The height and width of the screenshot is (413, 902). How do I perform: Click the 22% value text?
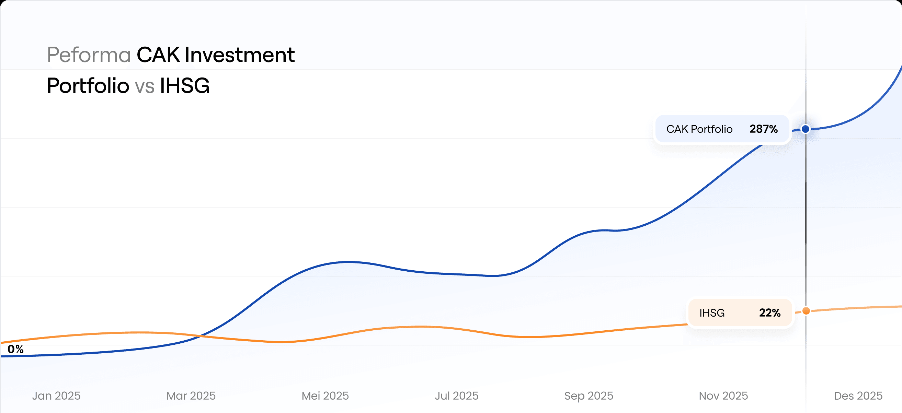tap(770, 312)
